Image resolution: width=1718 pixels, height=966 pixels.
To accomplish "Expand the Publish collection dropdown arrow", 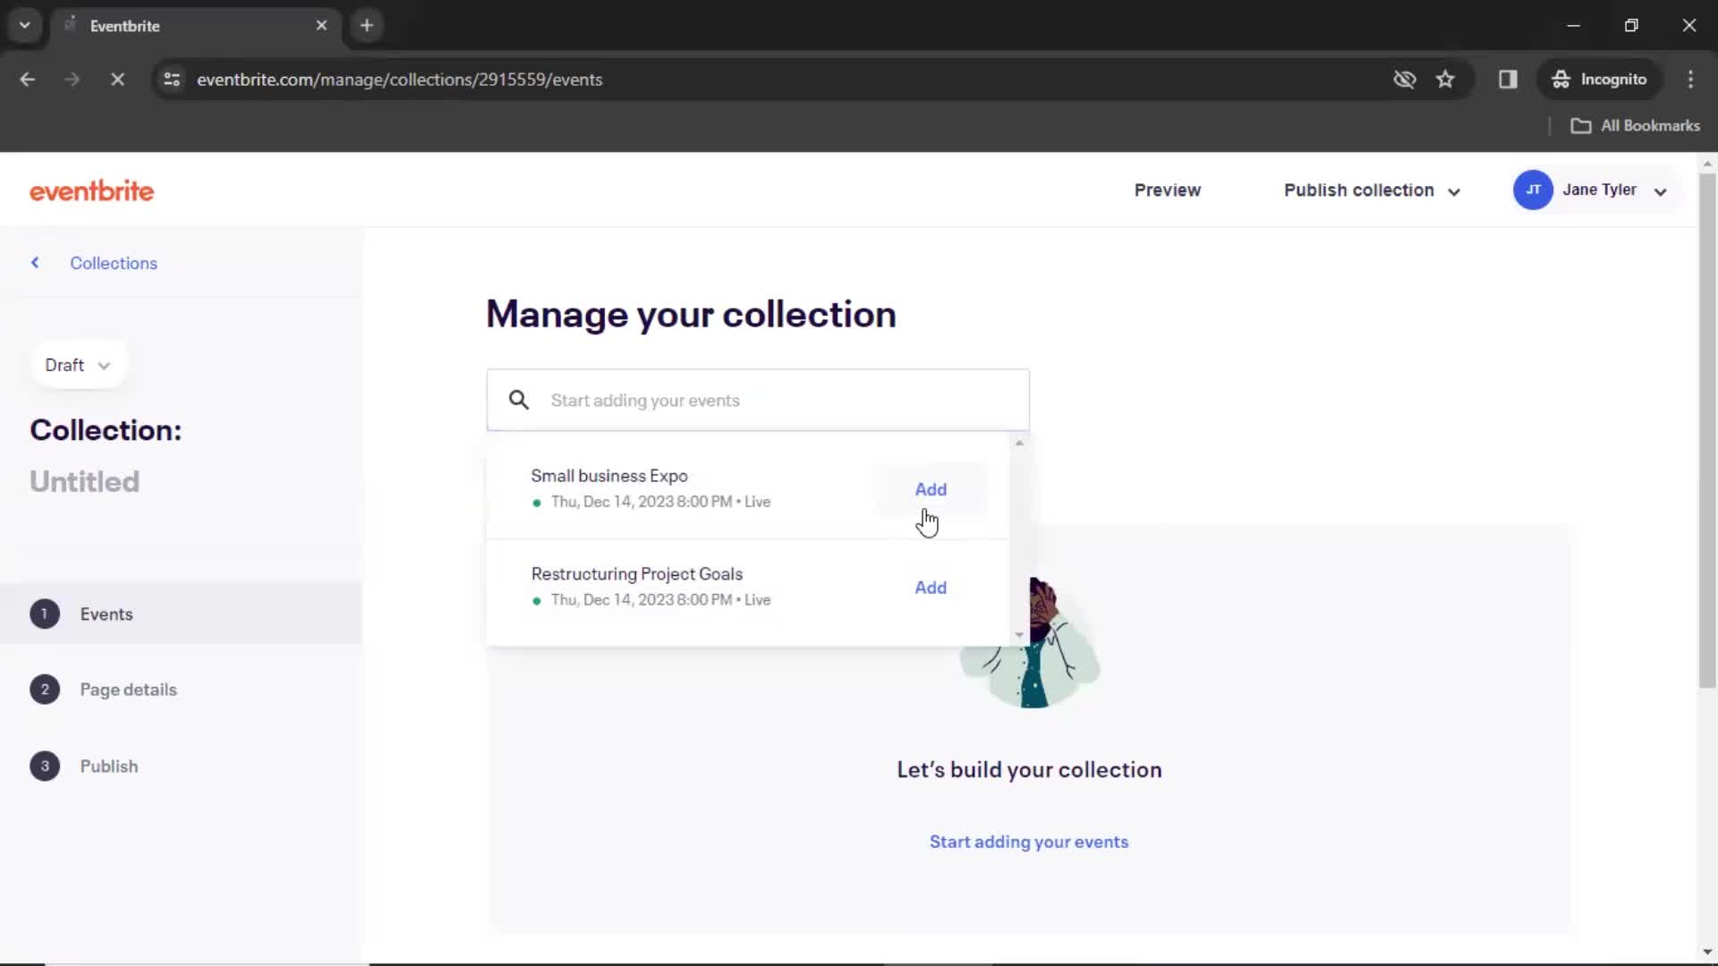I will click(1454, 191).
